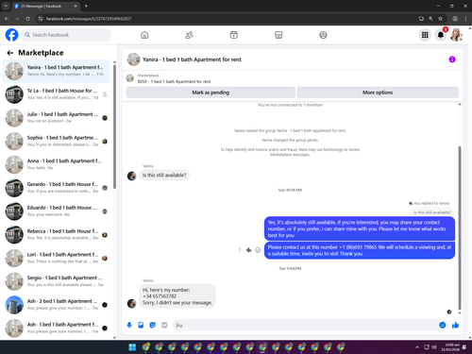Click the conversation list scrollbar

pos(114,126)
